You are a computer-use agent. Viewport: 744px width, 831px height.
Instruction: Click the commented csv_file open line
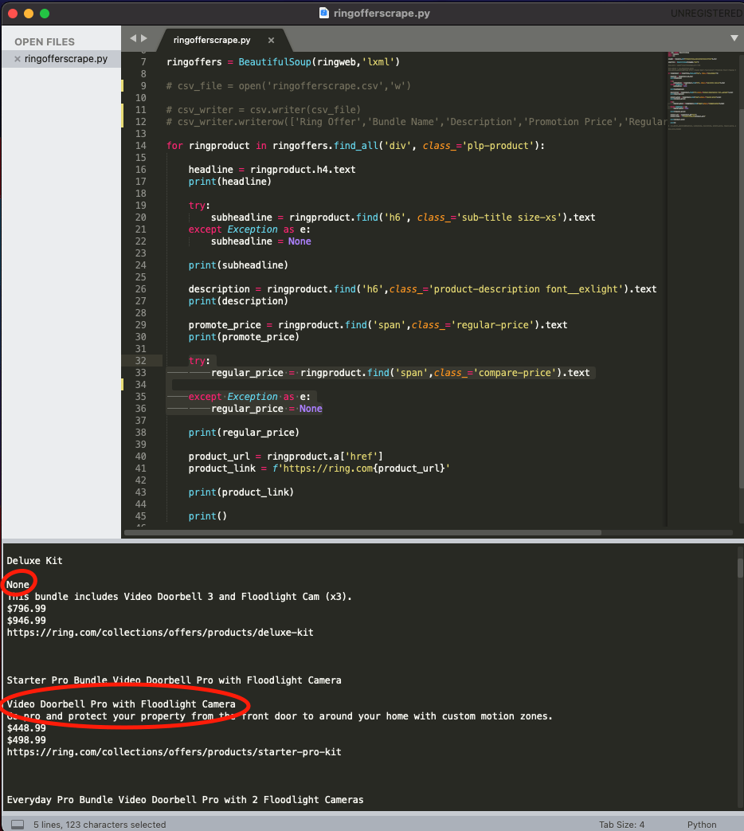click(288, 86)
